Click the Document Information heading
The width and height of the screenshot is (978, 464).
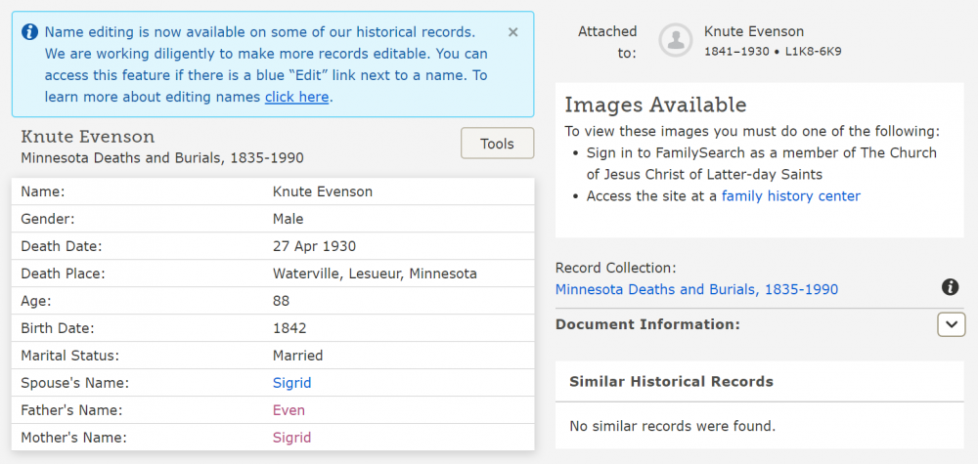tap(647, 324)
